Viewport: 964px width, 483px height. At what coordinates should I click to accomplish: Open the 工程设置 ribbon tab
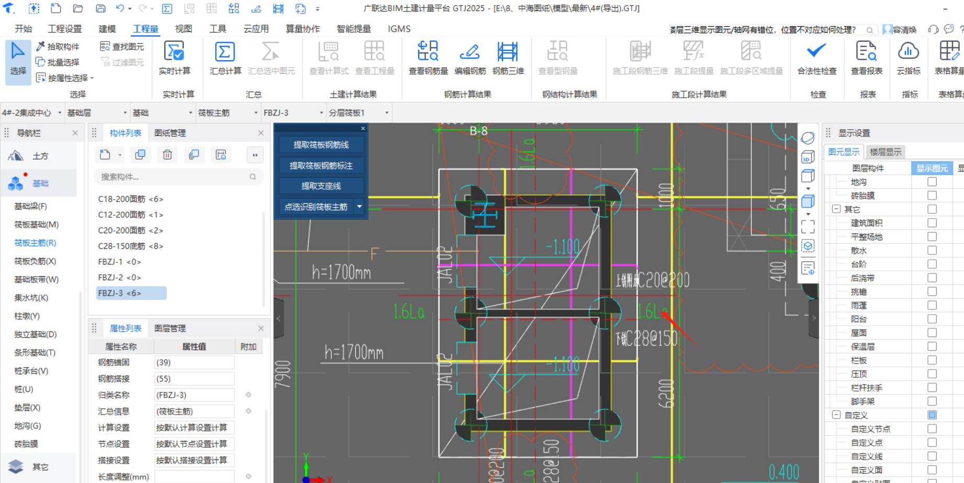point(65,29)
